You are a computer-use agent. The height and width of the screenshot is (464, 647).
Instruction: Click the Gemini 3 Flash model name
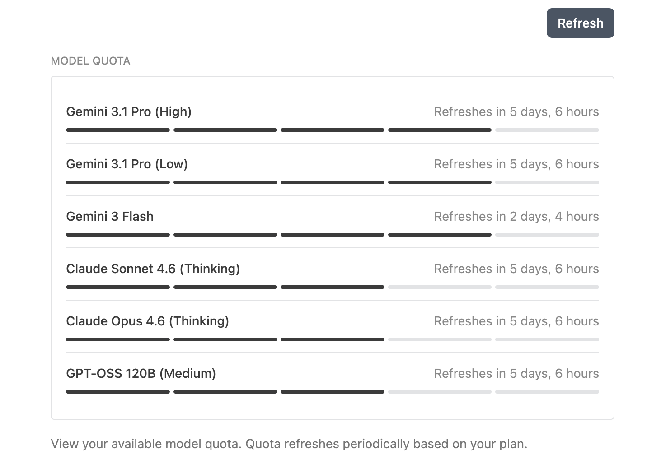point(110,216)
